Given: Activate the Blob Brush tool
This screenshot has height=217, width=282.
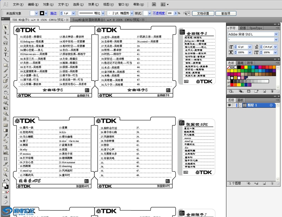Looking at the screenshot, I should click(x=6, y=81).
